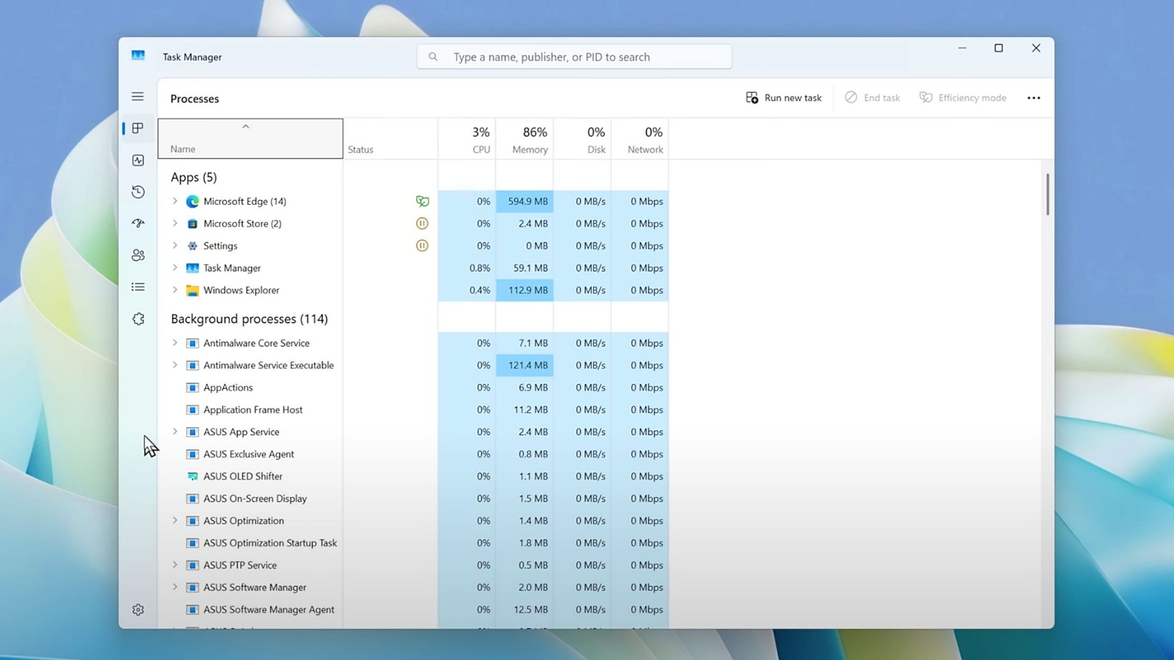The height and width of the screenshot is (660, 1174).
Task: Sort by the Status column header
Action: [x=390, y=139]
